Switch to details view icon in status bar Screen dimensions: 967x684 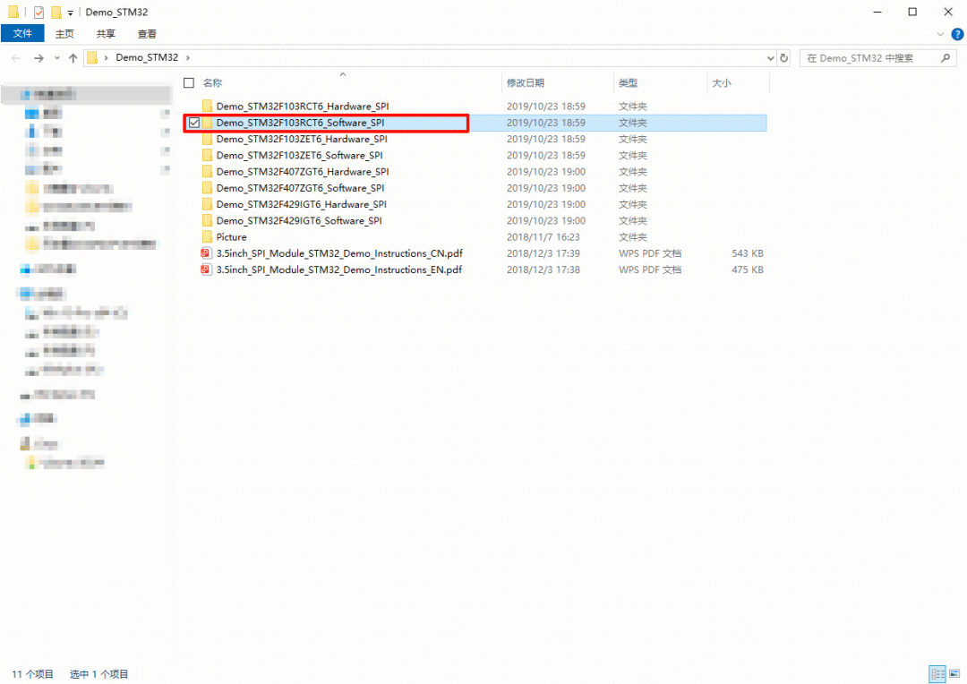tap(937, 673)
